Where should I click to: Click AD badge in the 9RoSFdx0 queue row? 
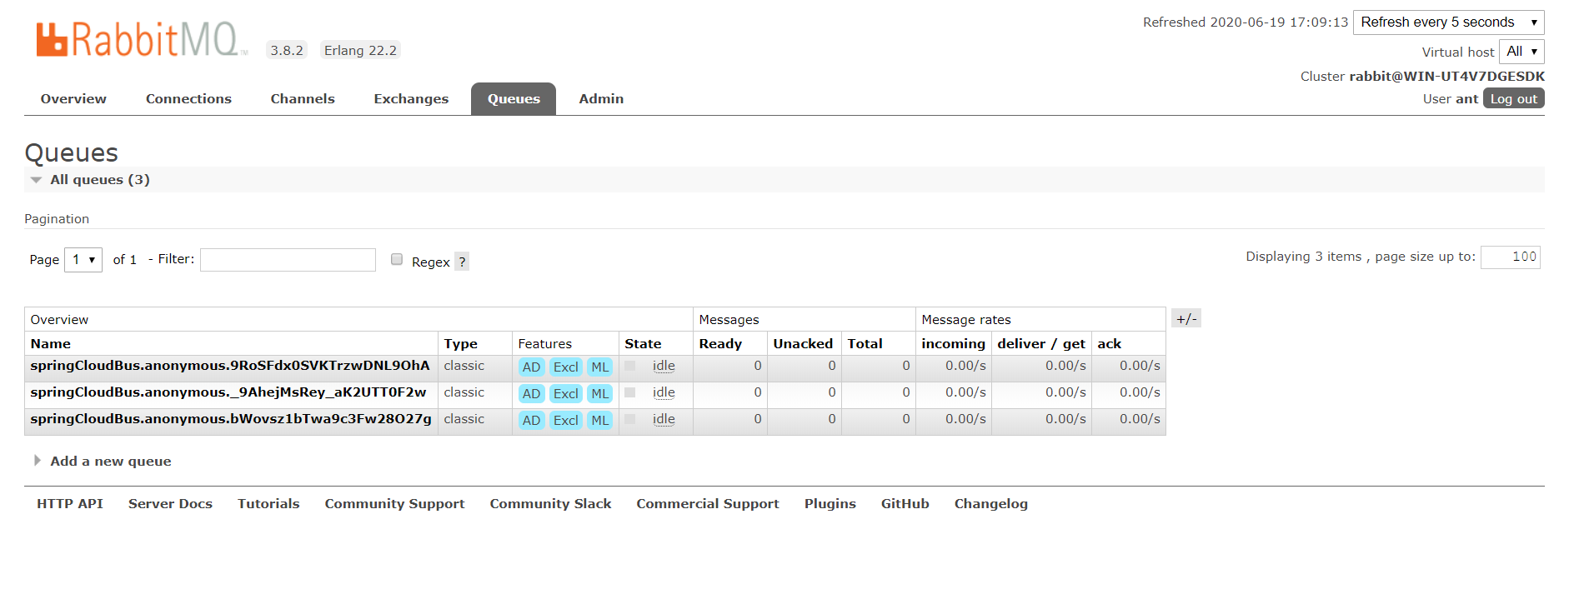pyautogui.click(x=532, y=367)
